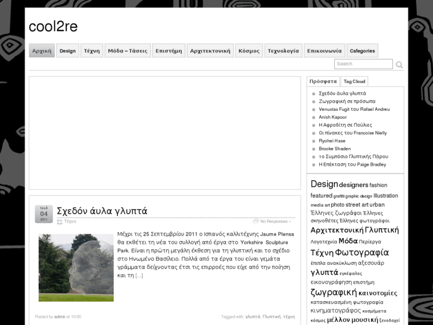Select the Μόδα tag in tag cloud
The image size is (433, 325).
click(x=348, y=241)
